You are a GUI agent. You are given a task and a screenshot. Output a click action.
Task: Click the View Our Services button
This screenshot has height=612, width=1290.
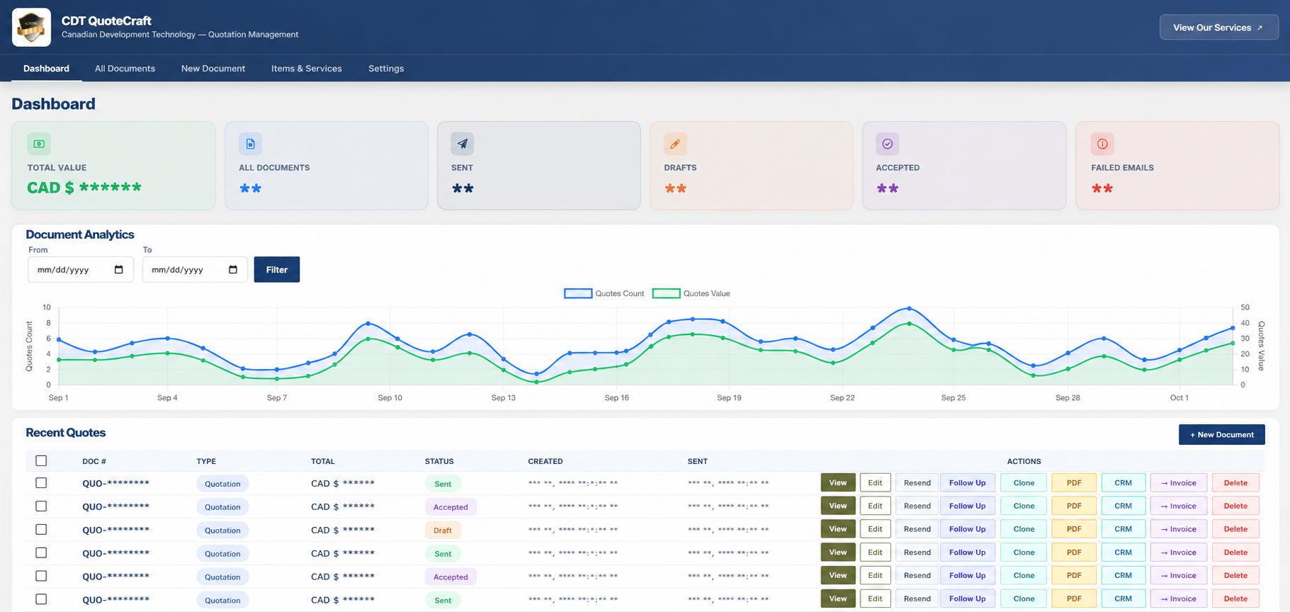pyautogui.click(x=1218, y=28)
